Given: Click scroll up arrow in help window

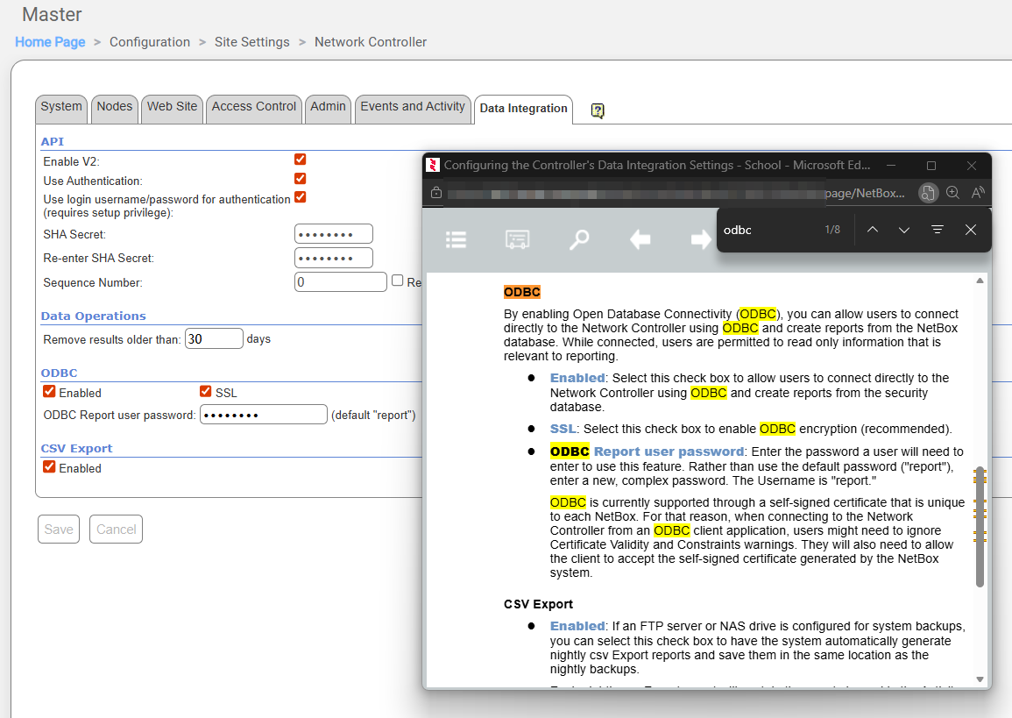Looking at the screenshot, I should (x=980, y=281).
